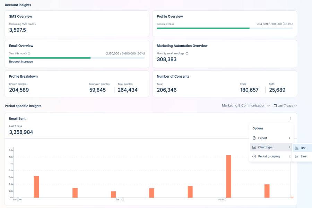Click the first orange bar near Sun 00:00

pyautogui.click(x=36, y=187)
